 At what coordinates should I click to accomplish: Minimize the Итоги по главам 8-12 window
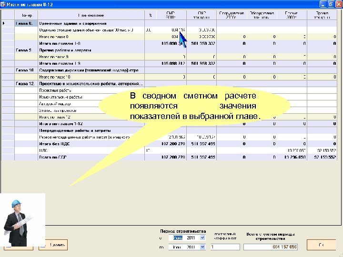click(323, 4)
